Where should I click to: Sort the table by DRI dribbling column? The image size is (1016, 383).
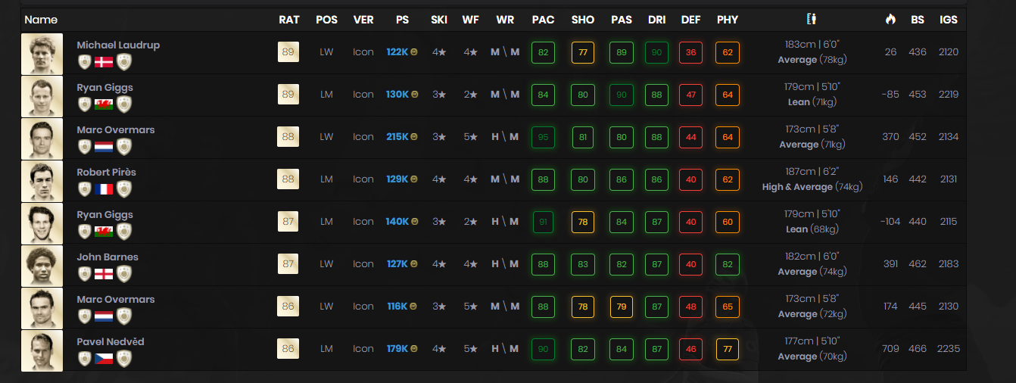click(x=657, y=20)
